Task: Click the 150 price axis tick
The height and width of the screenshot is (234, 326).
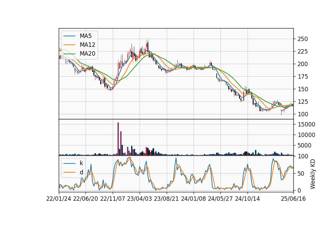Action: point(303,89)
